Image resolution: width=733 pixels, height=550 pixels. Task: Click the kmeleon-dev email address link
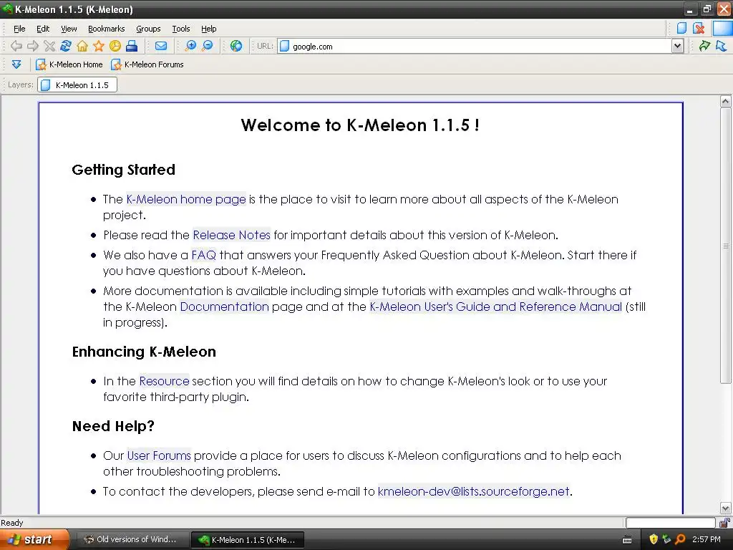(x=474, y=491)
